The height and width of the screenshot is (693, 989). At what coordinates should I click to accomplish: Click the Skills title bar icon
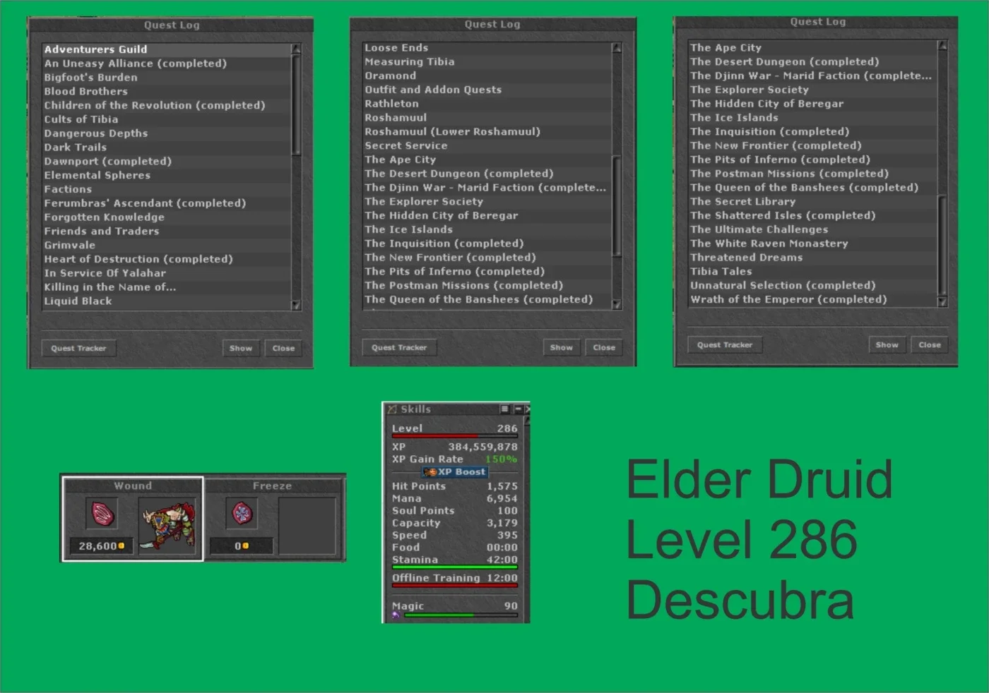(392, 409)
